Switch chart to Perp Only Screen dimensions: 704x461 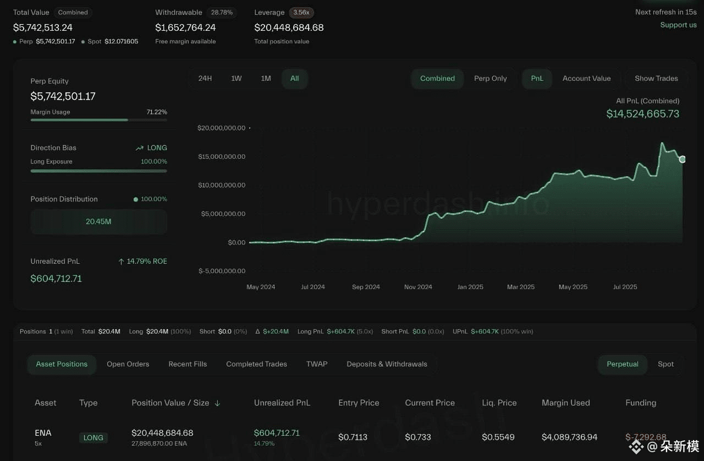point(491,79)
